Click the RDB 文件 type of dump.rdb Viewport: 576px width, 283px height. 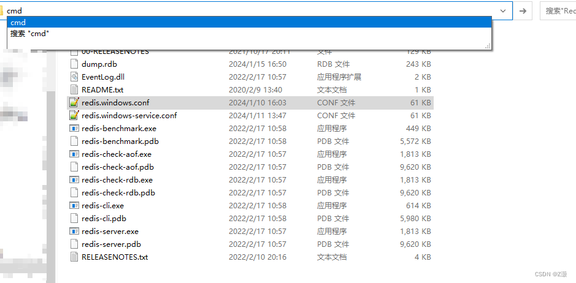(x=334, y=64)
